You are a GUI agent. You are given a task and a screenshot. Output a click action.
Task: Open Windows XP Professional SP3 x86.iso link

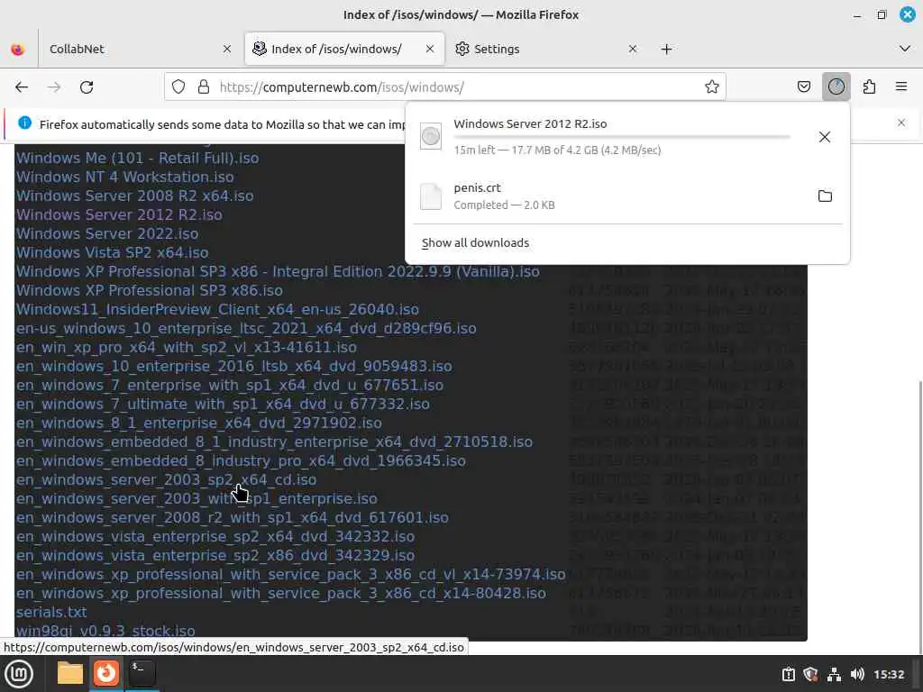pos(150,290)
